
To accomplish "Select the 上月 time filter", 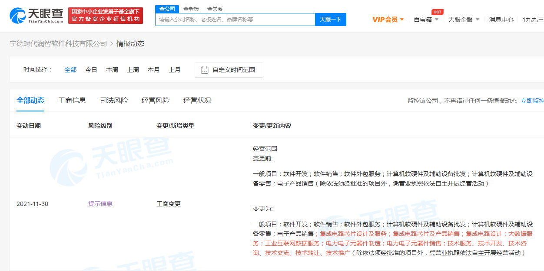I will [175, 70].
